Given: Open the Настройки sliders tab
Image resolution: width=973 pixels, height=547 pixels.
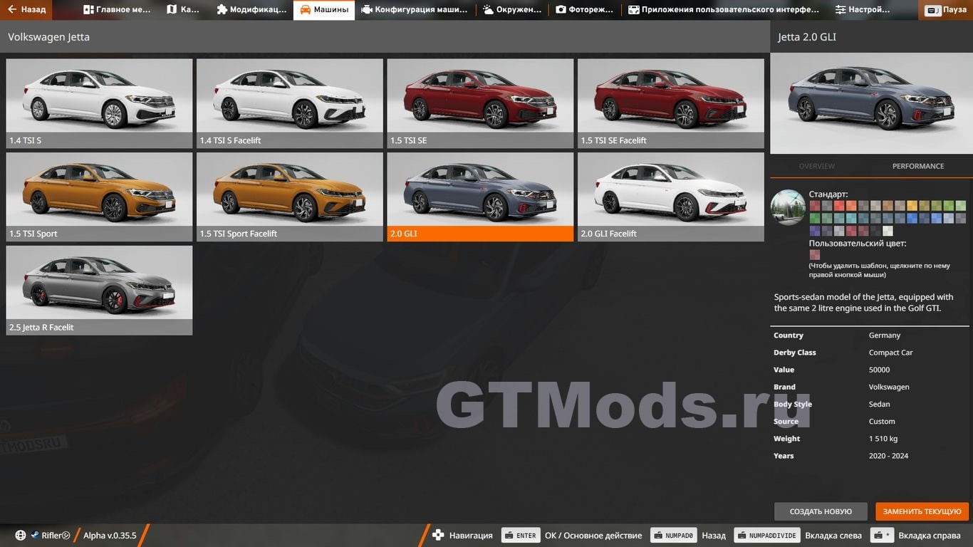Looking at the screenshot, I should point(863,10).
